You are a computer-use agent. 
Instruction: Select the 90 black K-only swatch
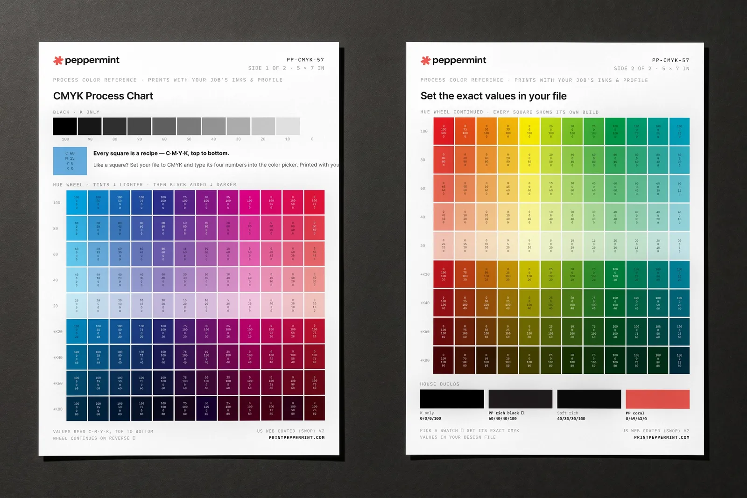pos(90,126)
